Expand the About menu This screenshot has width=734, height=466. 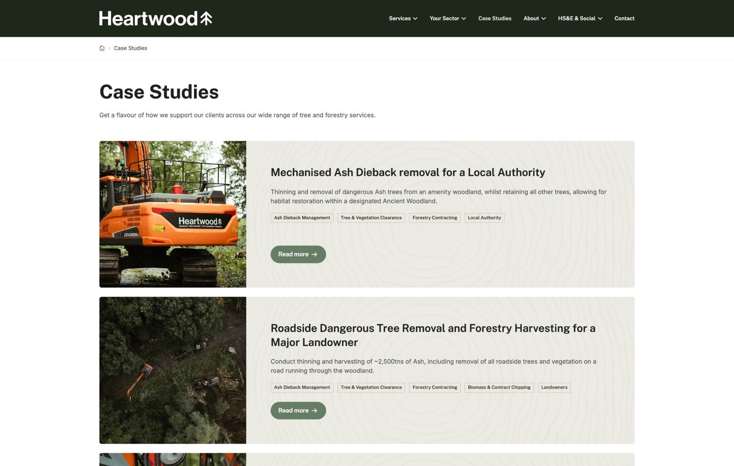pos(534,19)
